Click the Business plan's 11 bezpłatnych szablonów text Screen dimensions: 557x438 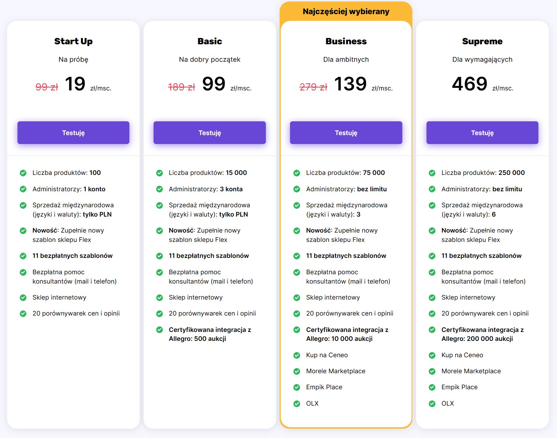coord(346,256)
